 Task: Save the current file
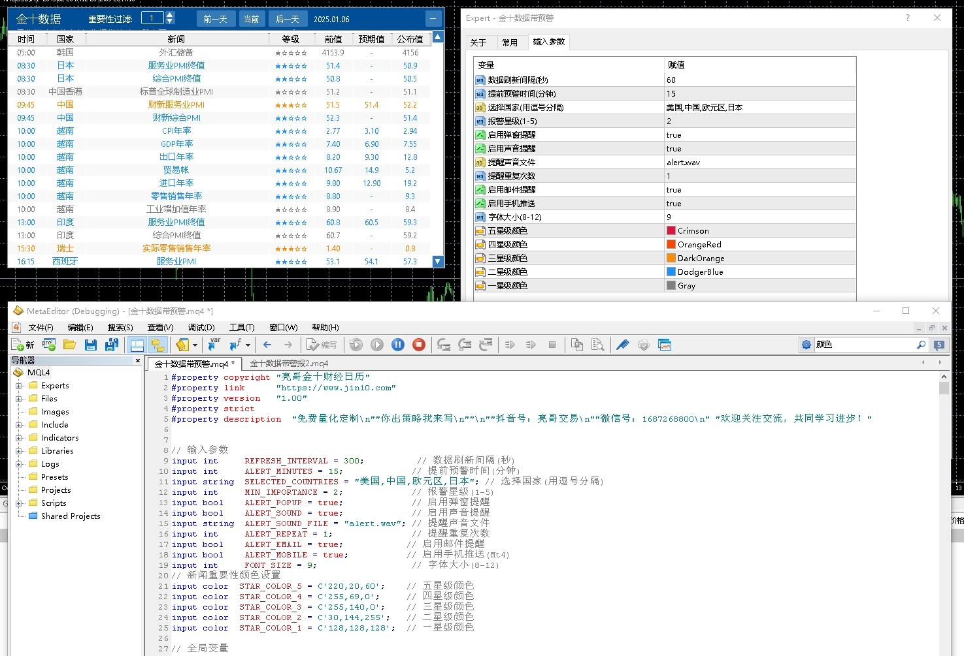(x=91, y=345)
